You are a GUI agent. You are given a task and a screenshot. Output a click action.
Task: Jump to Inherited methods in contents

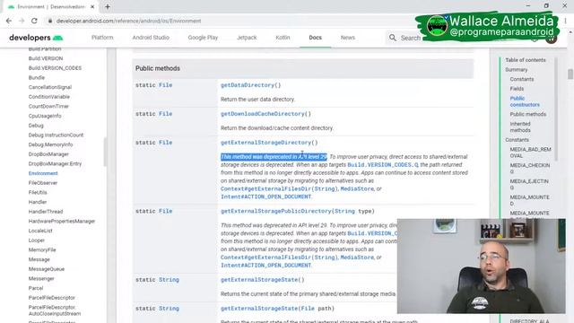pos(520,127)
